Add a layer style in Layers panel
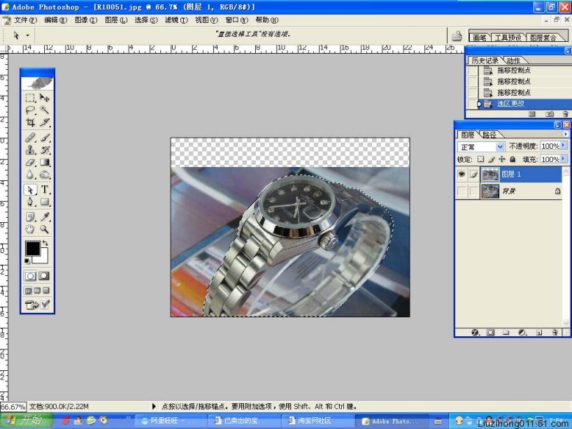The height and width of the screenshot is (429, 572). [x=475, y=333]
